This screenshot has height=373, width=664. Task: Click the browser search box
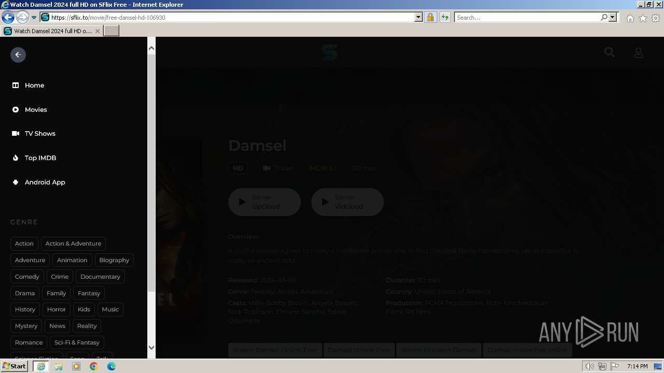coord(527,18)
